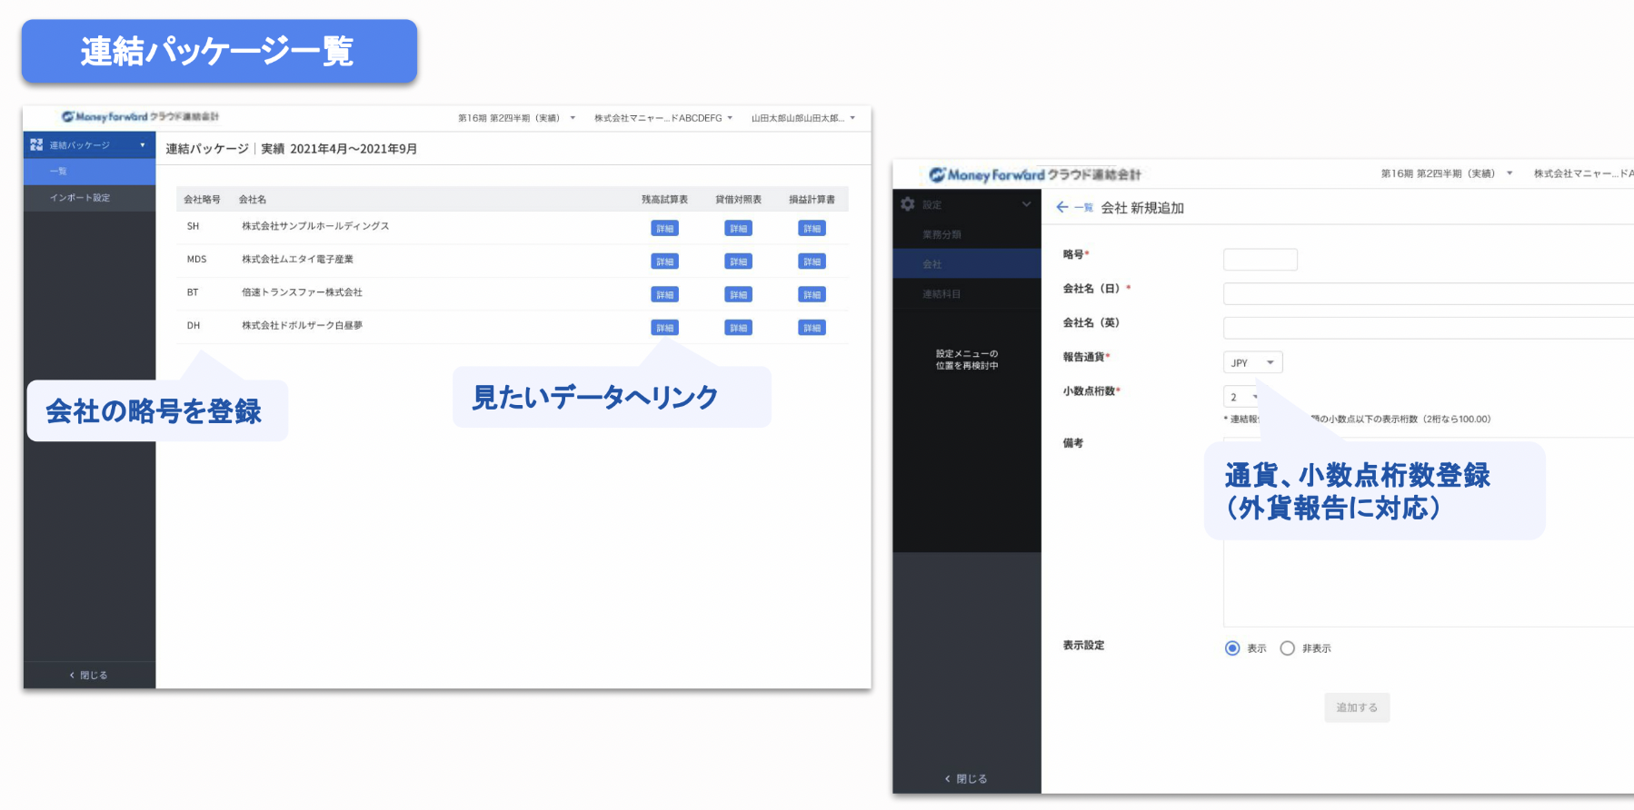This screenshot has height=810, width=1634.
Task: Open 損益計算書 詳細 for the BT row
Action: click(812, 295)
